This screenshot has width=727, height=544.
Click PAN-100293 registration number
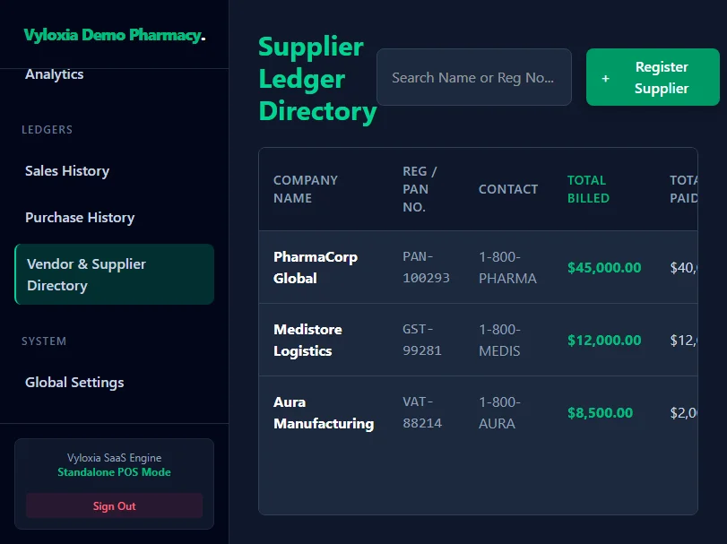coord(426,267)
